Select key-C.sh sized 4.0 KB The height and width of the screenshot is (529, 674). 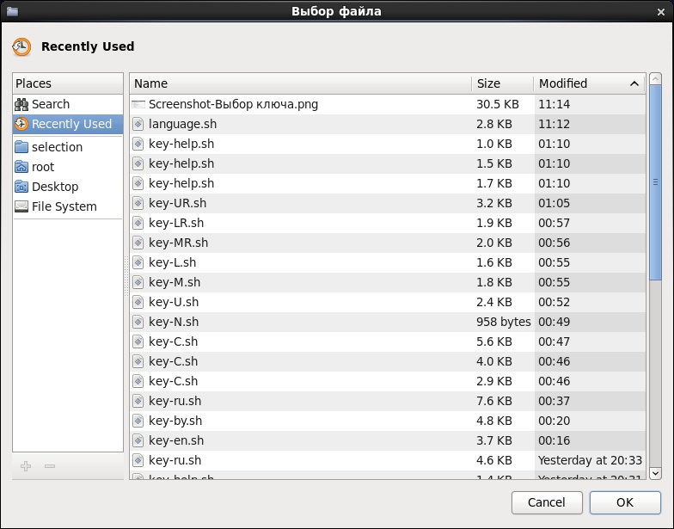388,361
